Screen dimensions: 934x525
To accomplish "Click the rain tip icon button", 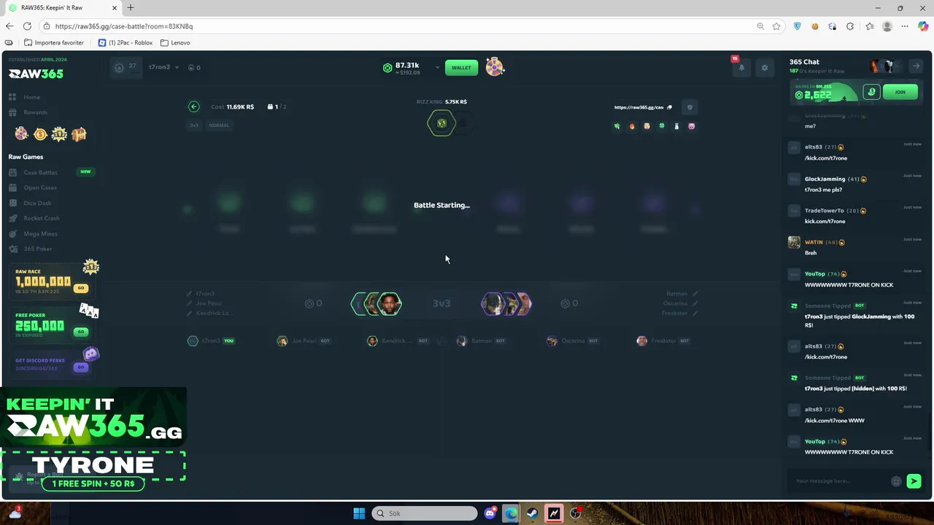I will coord(871,92).
